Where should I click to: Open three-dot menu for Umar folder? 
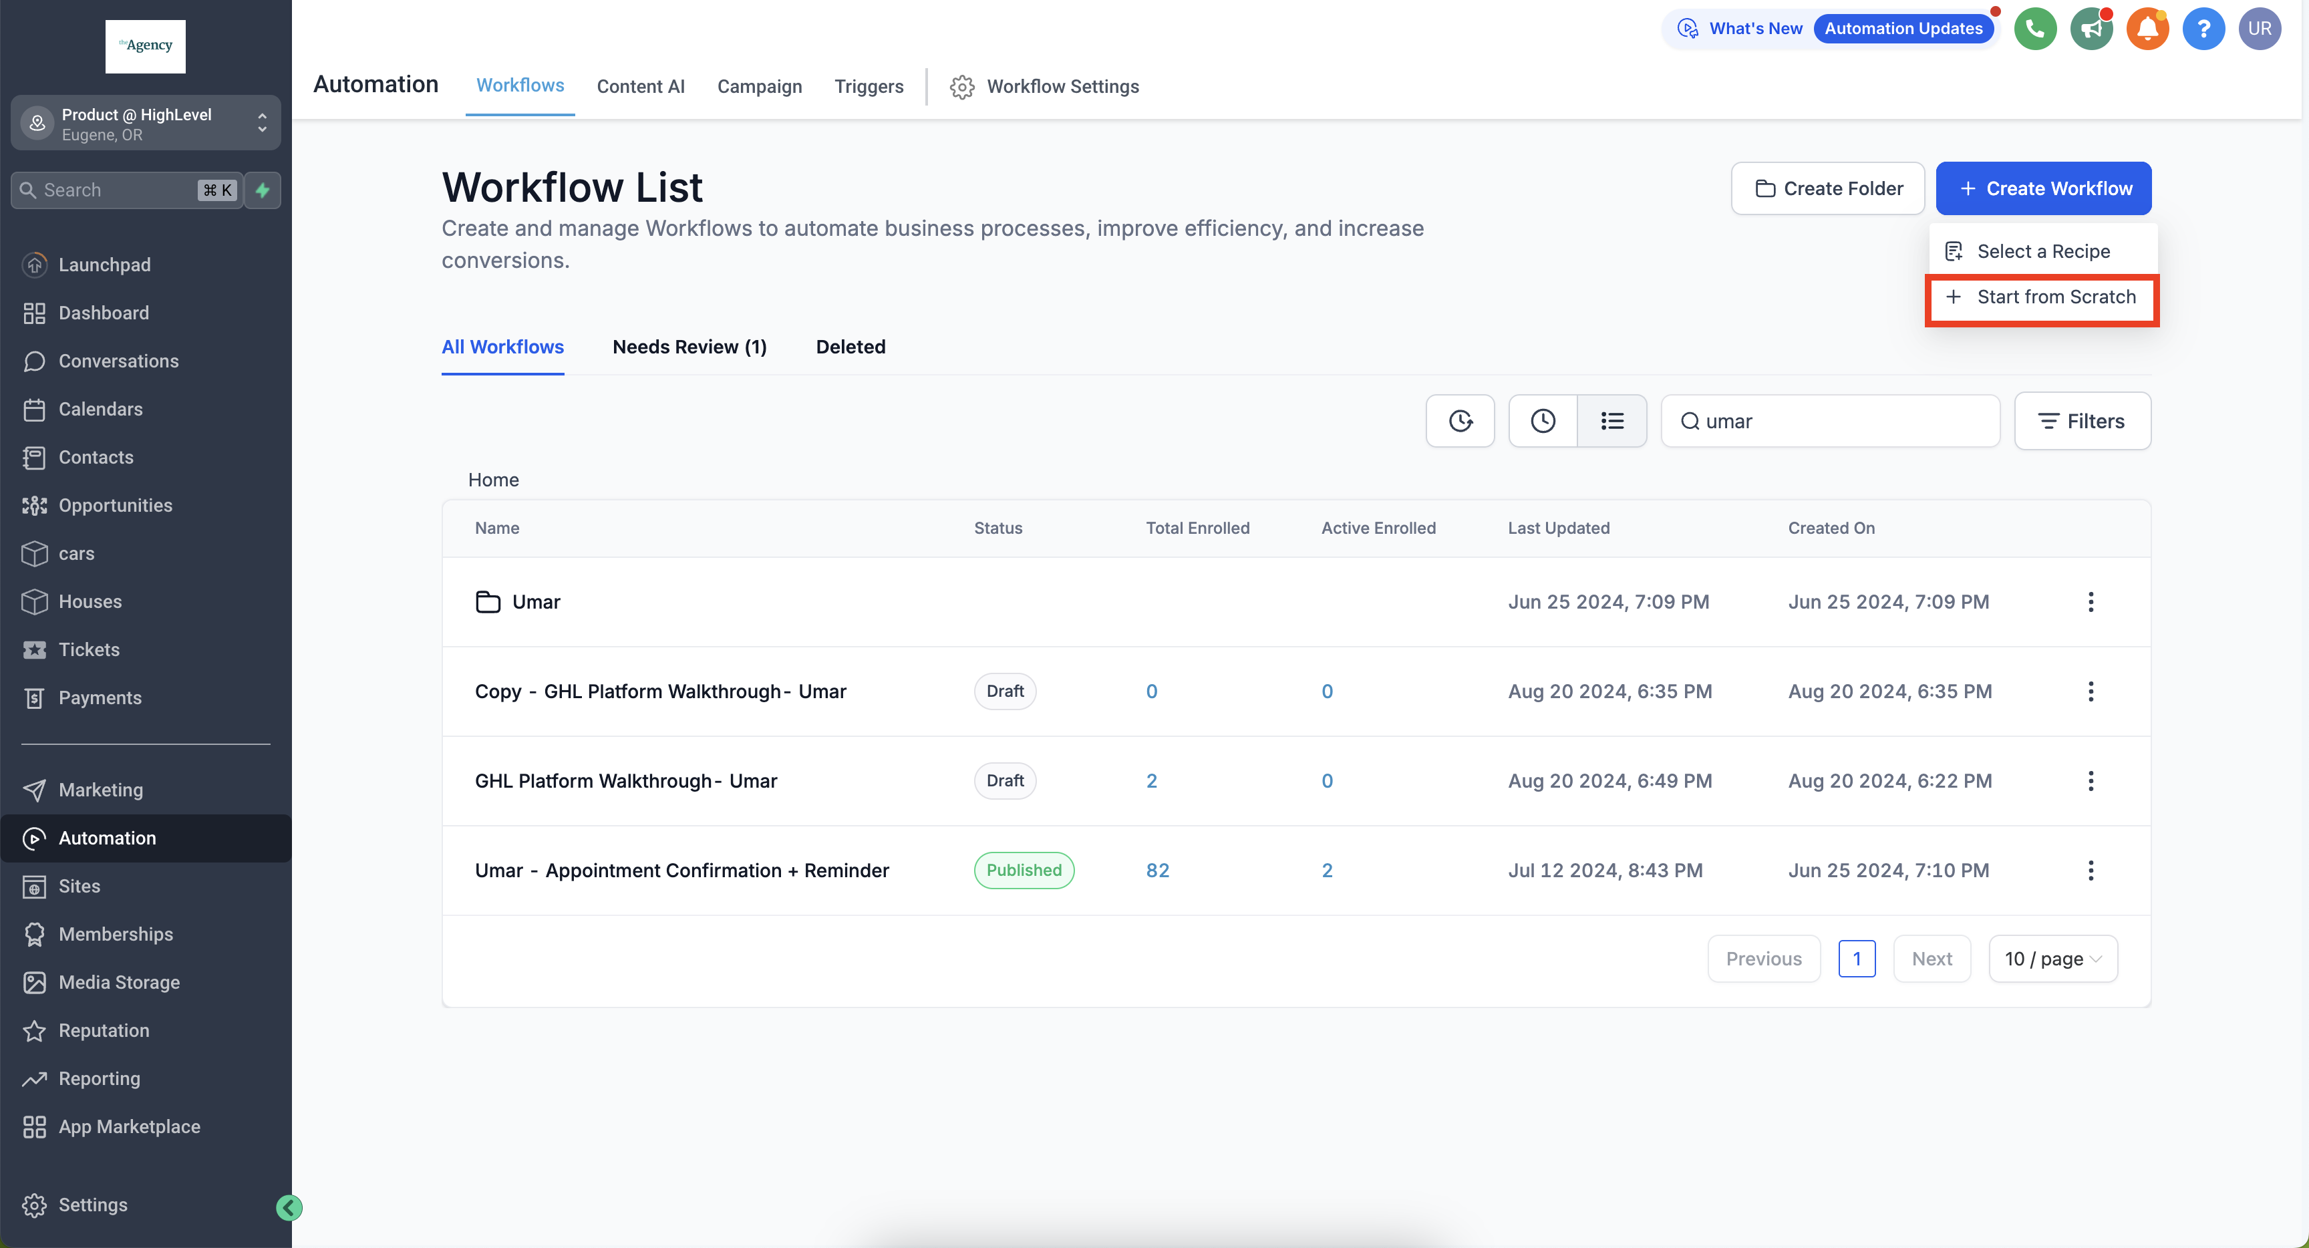(x=2091, y=601)
